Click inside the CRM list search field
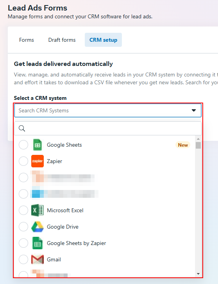 point(108,128)
